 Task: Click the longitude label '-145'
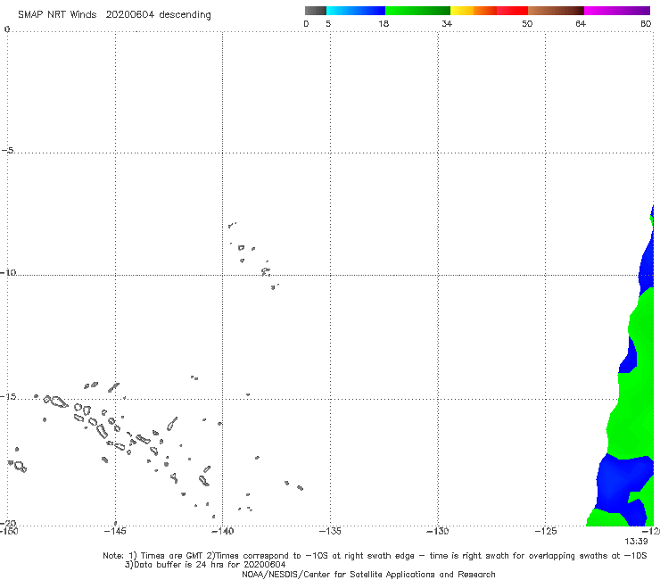[115, 531]
